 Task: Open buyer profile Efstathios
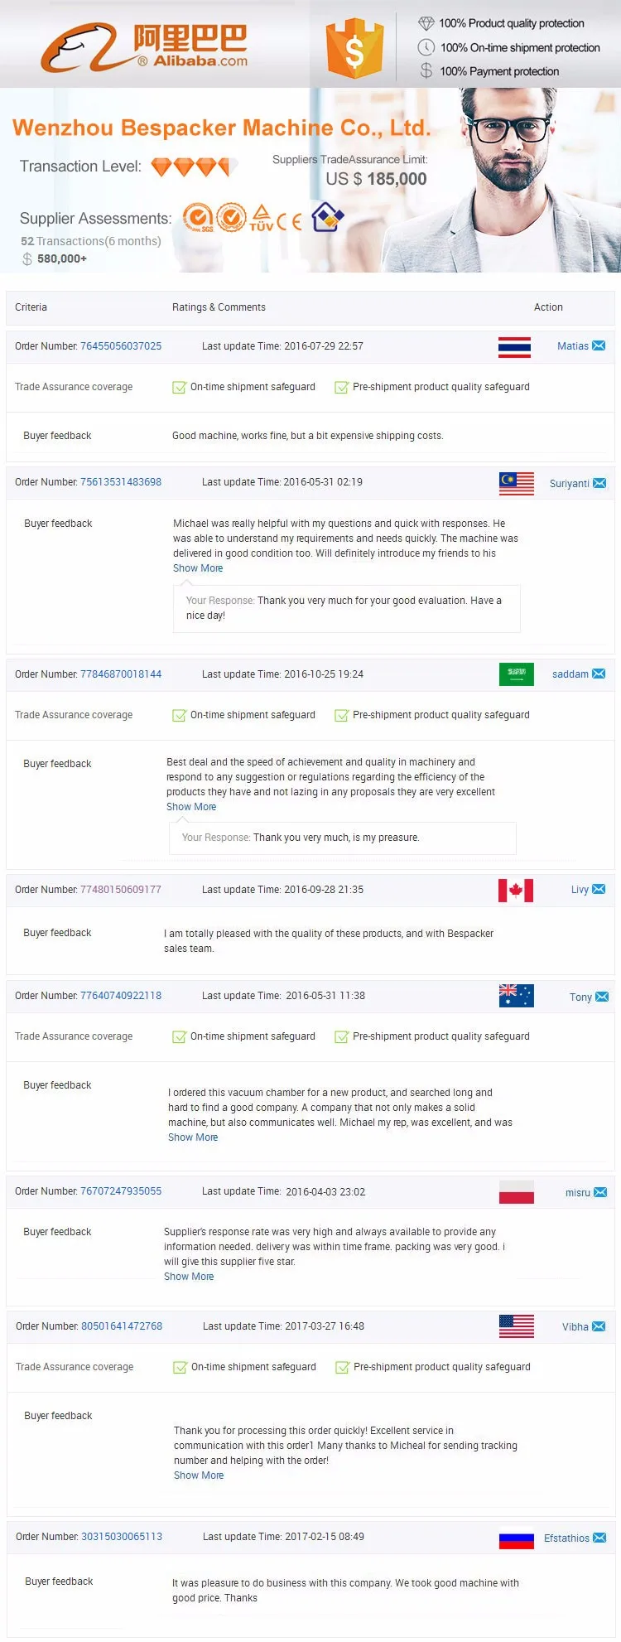point(566,1538)
